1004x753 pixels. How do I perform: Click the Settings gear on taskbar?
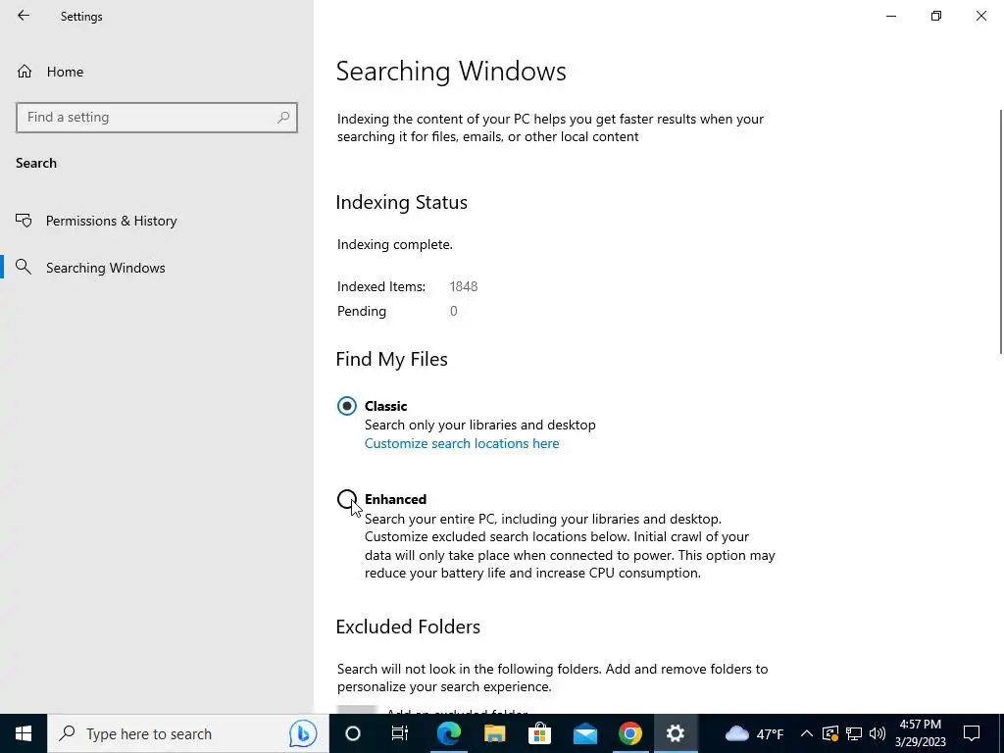click(676, 733)
